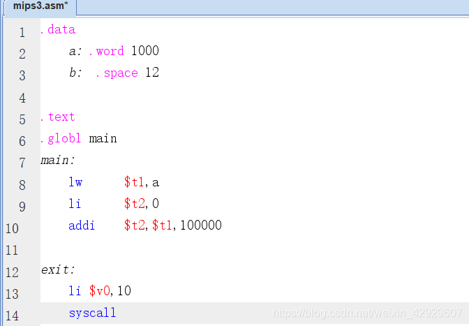Click the label b: on line 3

(75, 73)
